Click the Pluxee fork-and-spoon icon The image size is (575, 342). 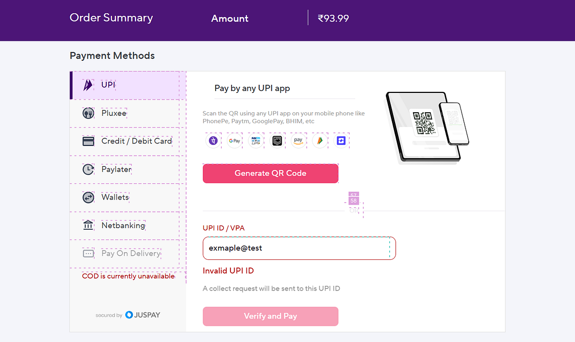(88, 113)
